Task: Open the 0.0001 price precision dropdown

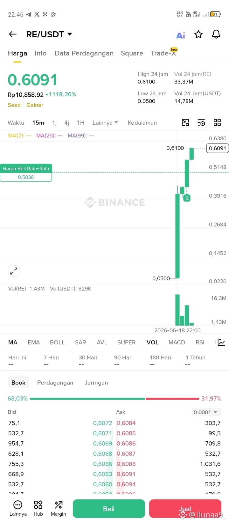Action: click(x=205, y=412)
